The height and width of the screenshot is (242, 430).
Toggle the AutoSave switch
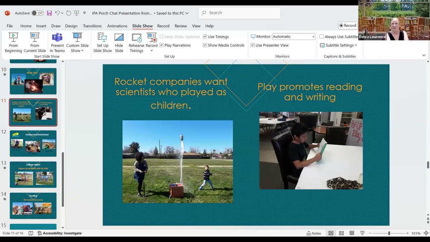38,13
